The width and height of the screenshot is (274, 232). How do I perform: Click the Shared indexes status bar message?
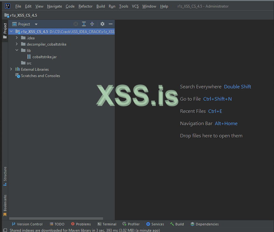tap(85, 230)
